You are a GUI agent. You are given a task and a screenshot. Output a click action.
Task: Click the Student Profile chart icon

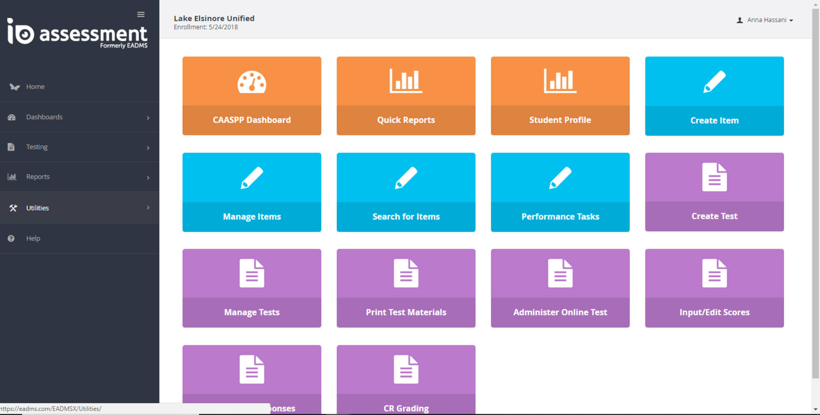click(x=560, y=81)
